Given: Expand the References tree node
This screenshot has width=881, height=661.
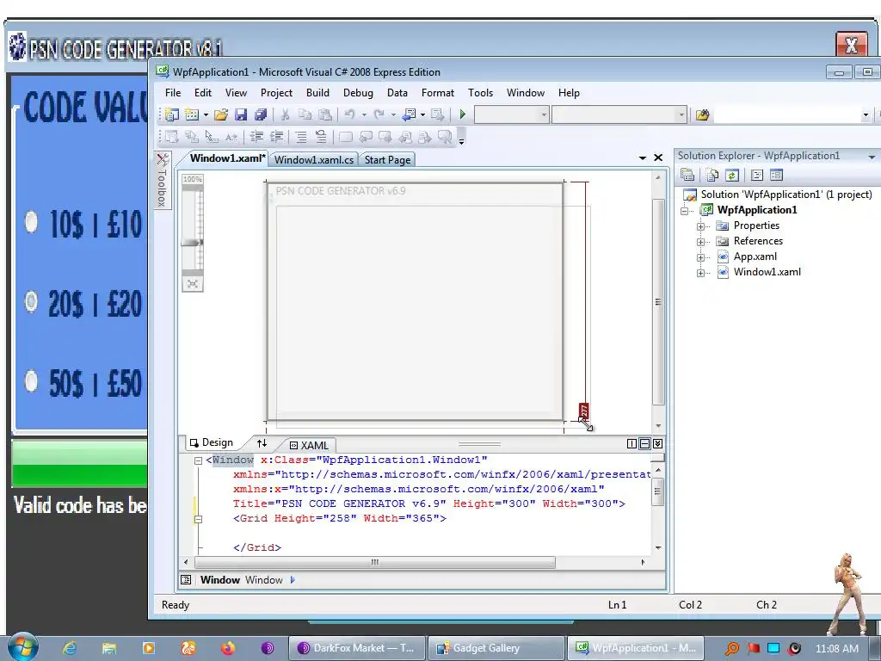Looking at the screenshot, I should click(700, 242).
